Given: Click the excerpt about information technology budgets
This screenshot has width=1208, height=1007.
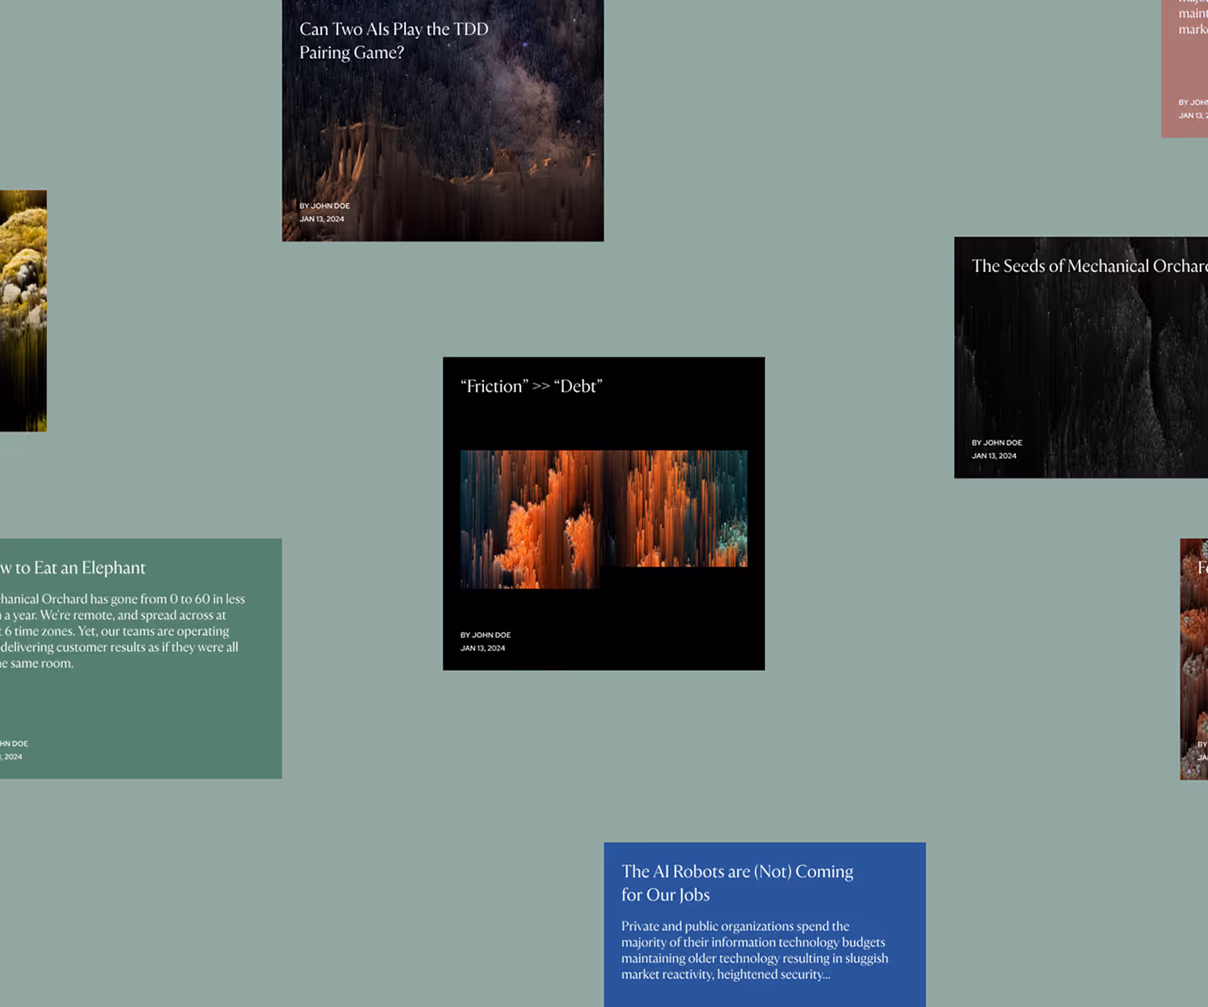Looking at the screenshot, I should [x=754, y=950].
